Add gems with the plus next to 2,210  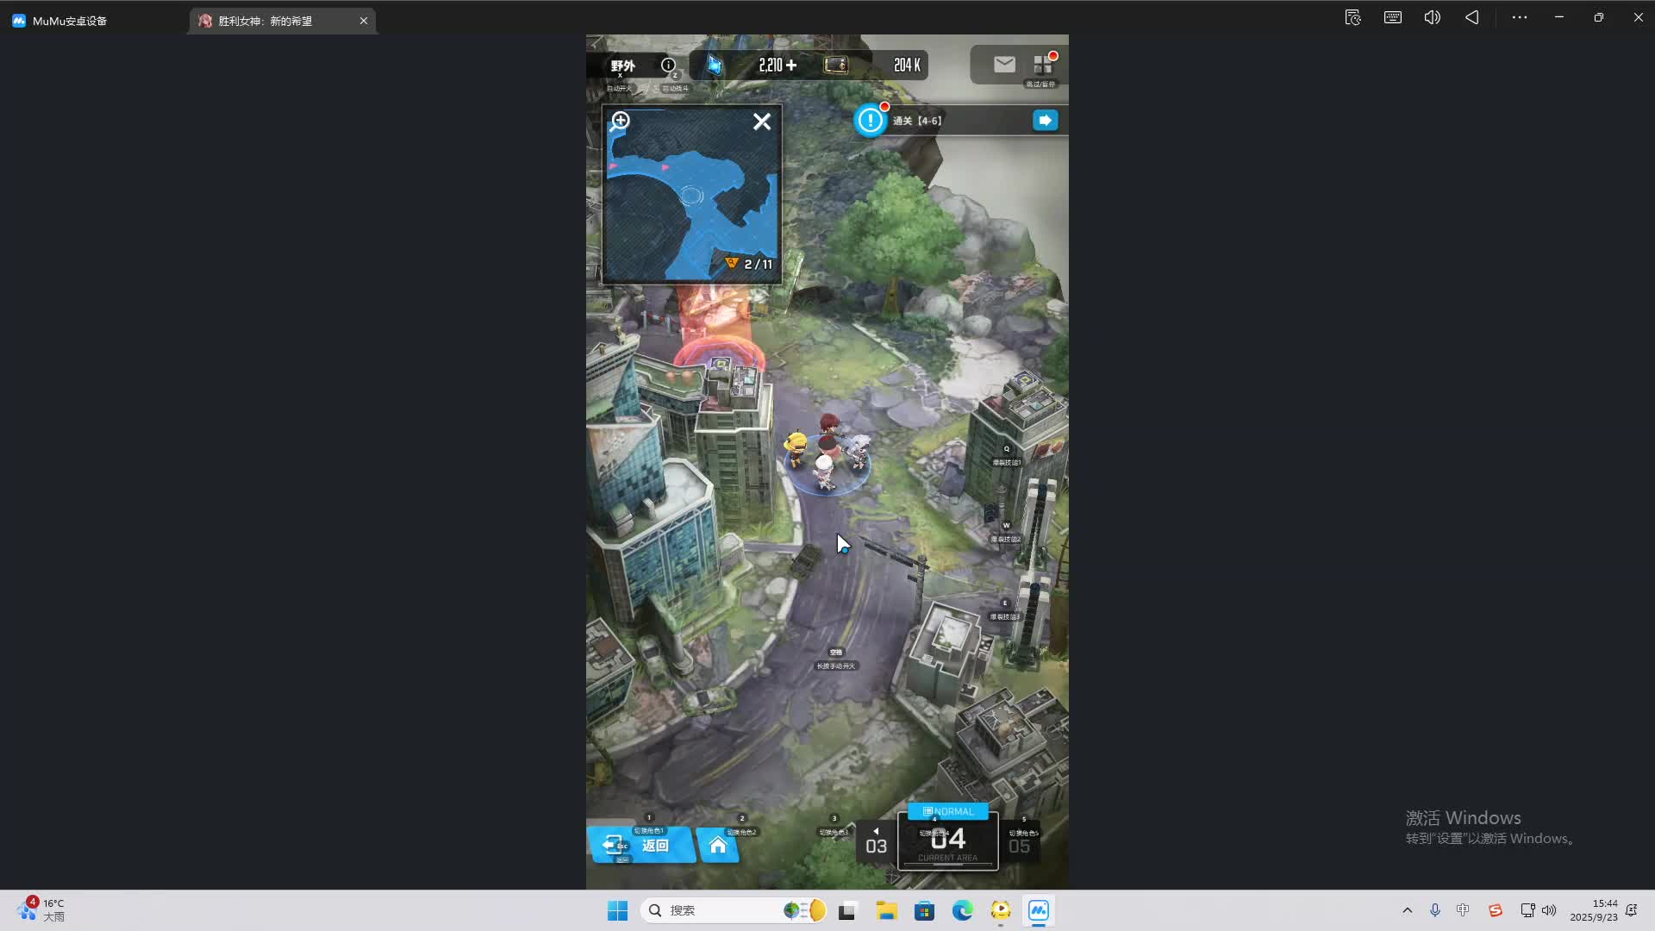point(791,65)
